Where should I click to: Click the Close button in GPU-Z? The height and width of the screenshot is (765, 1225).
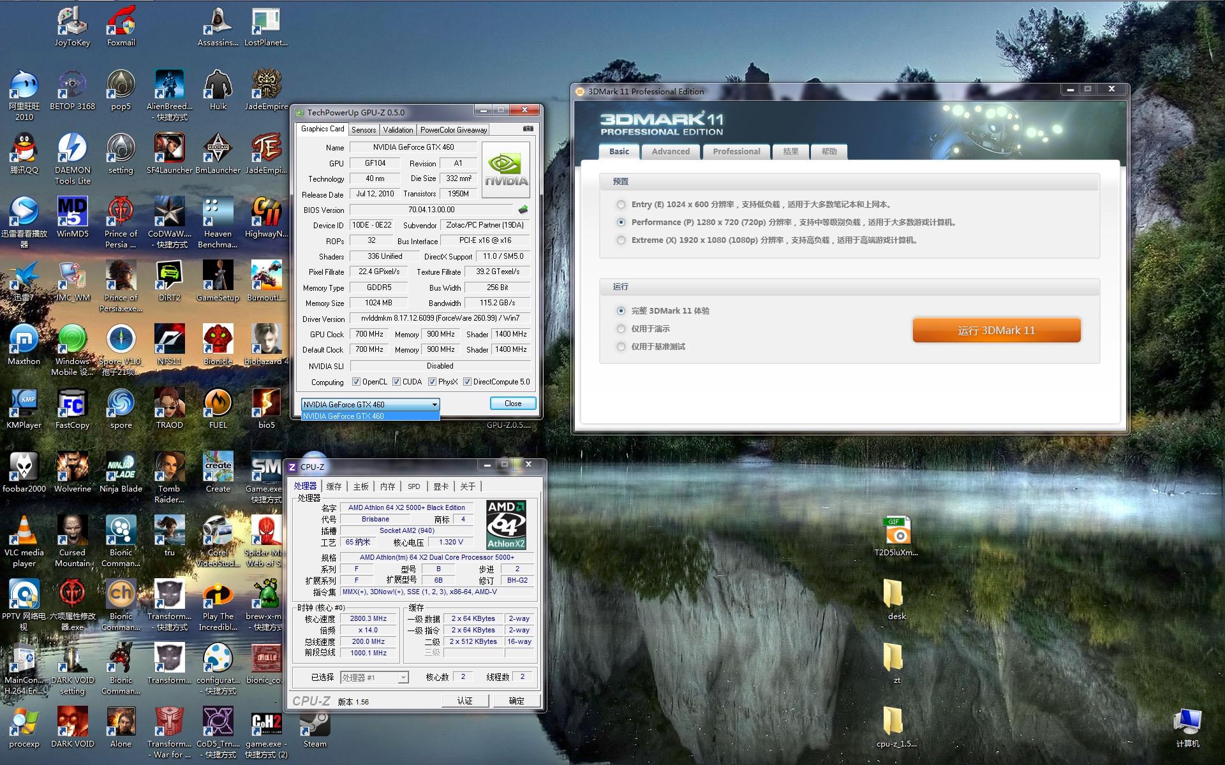point(512,404)
